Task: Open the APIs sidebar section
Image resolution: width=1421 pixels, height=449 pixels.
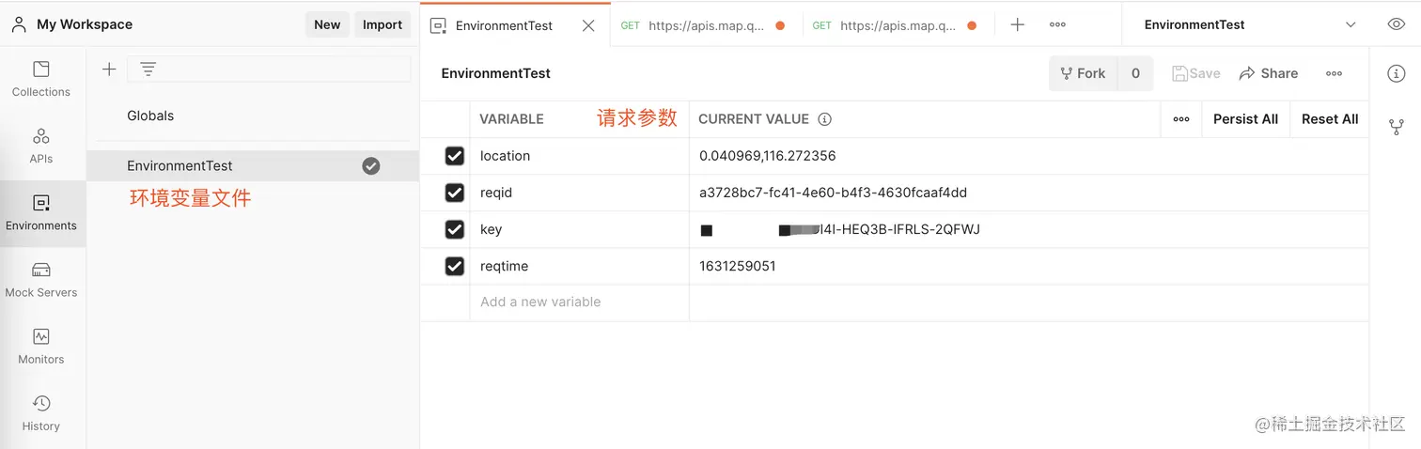Action: pyautogui.click(x=41, y=146)
